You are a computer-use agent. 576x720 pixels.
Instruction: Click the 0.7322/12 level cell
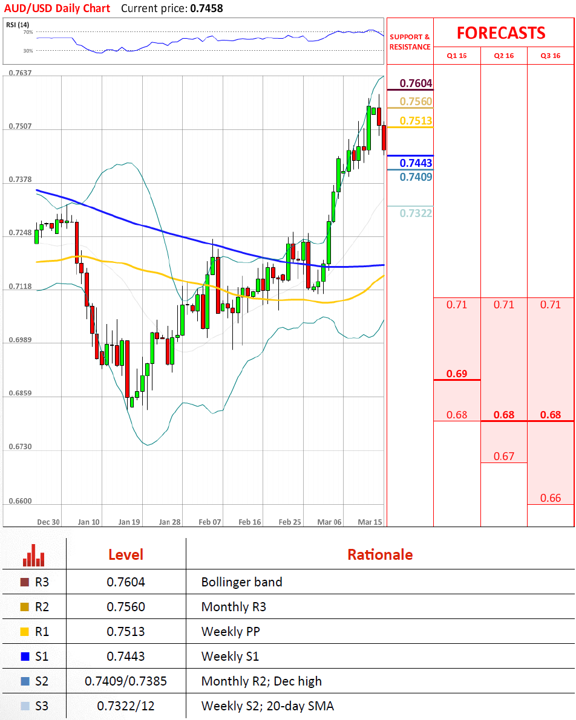125,706
